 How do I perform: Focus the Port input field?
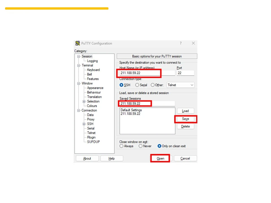(x=185, y=73)
